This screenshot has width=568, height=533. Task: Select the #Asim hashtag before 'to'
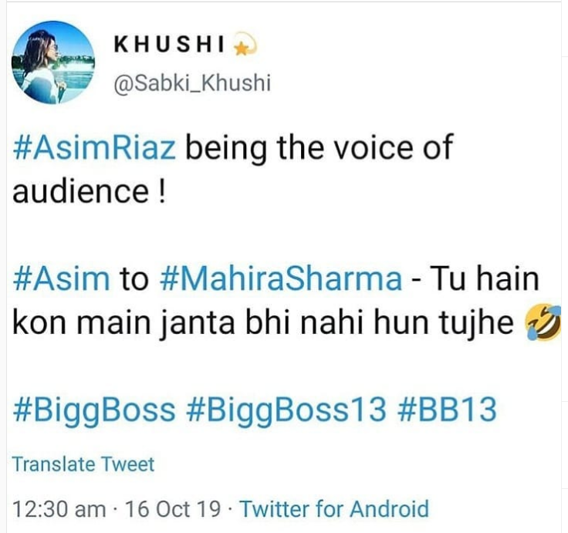tap(61, 278)
